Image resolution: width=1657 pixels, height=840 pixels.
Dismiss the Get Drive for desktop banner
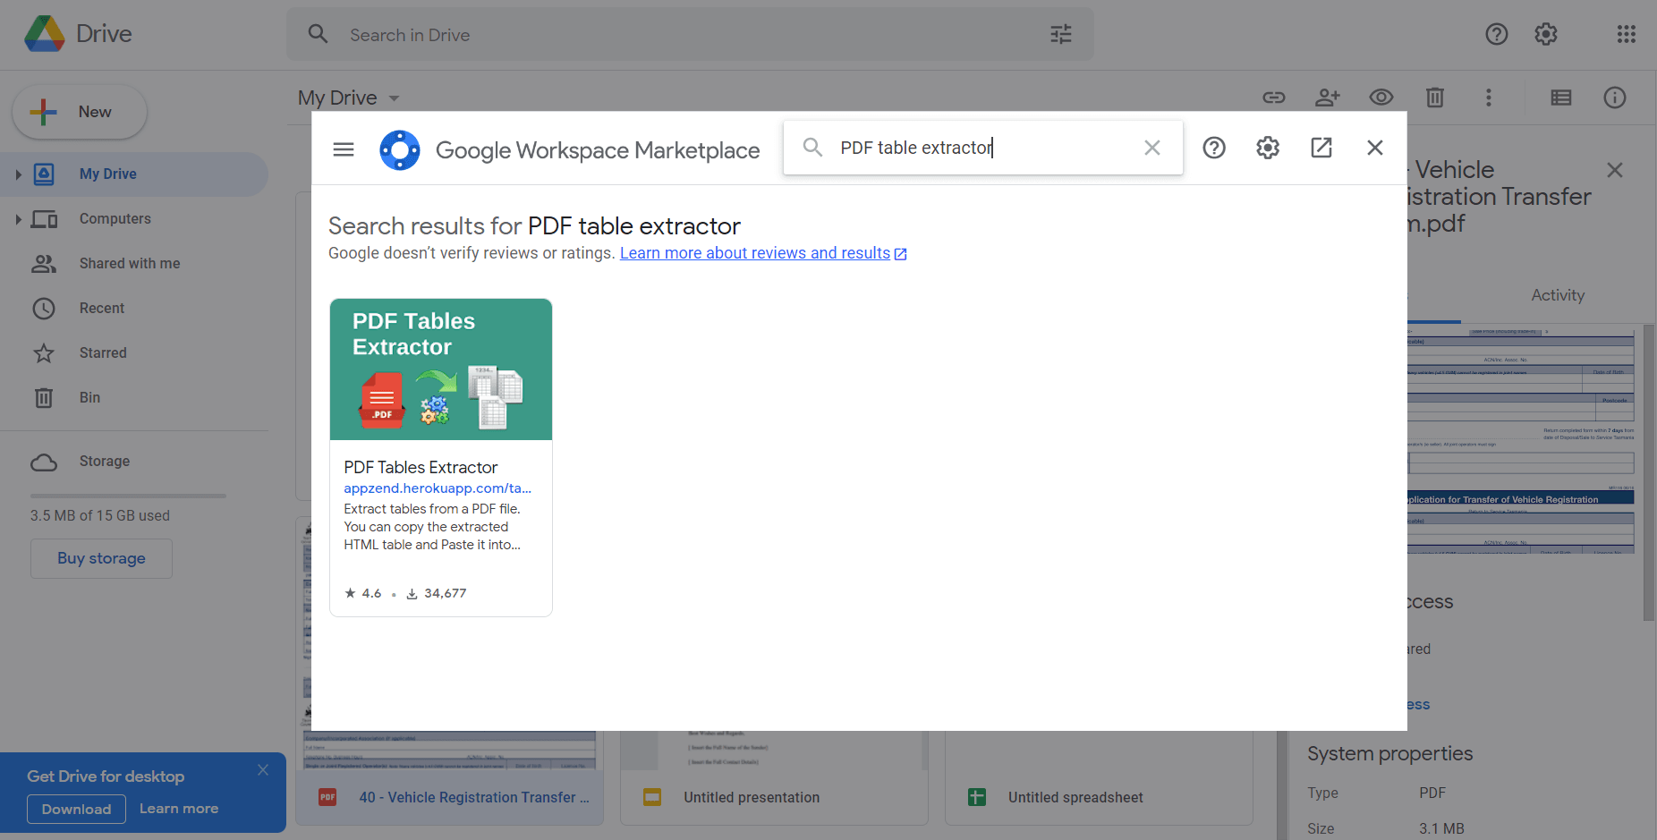[263, 770]
